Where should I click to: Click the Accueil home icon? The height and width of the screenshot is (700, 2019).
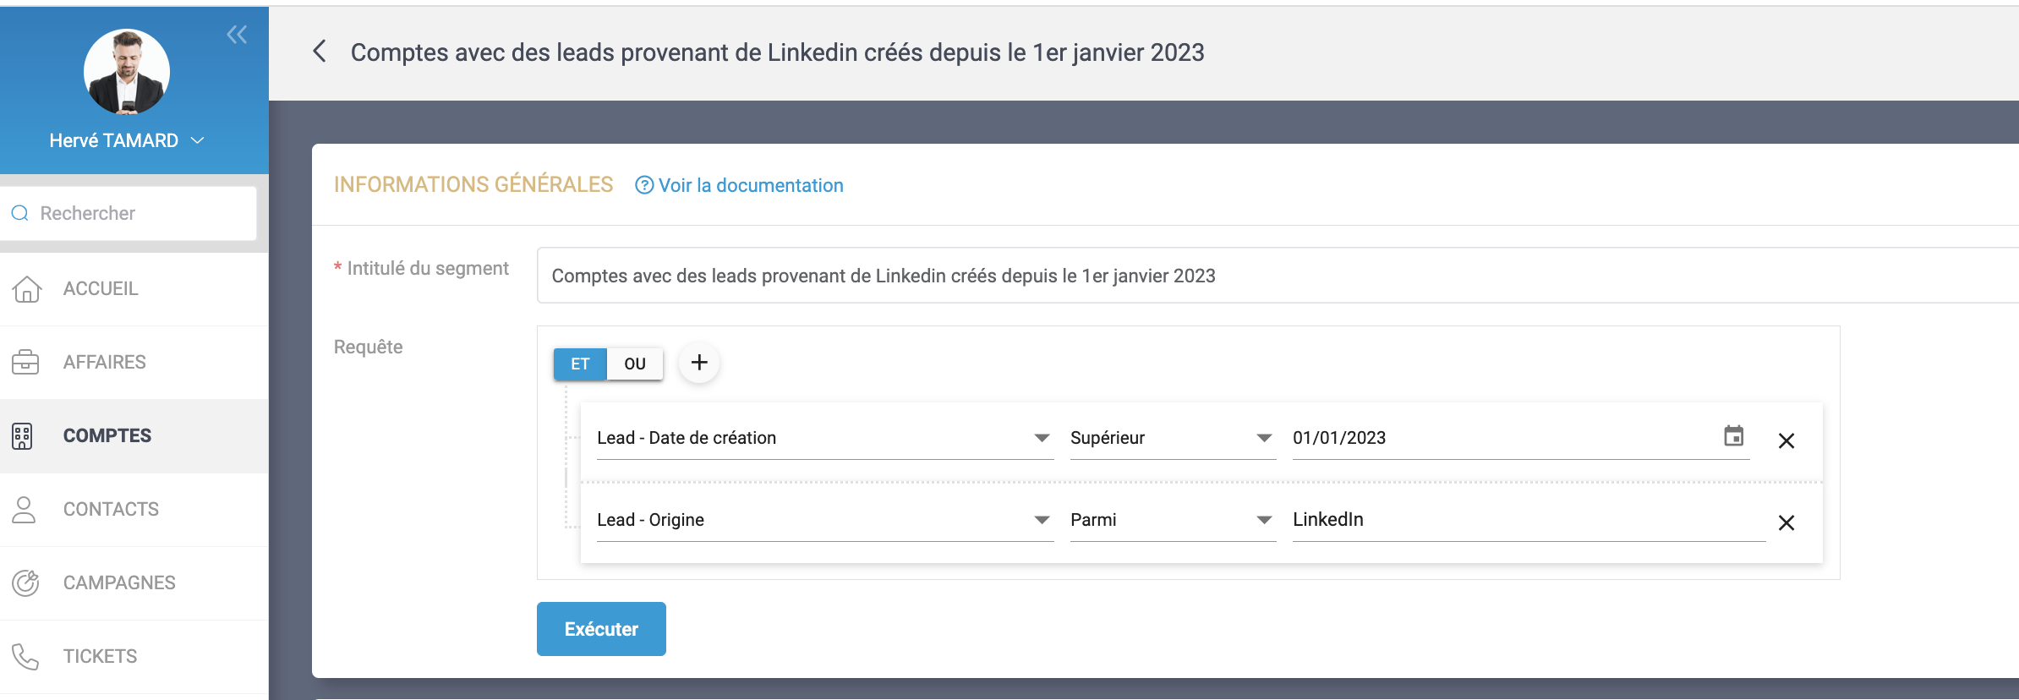pos(26,289)
